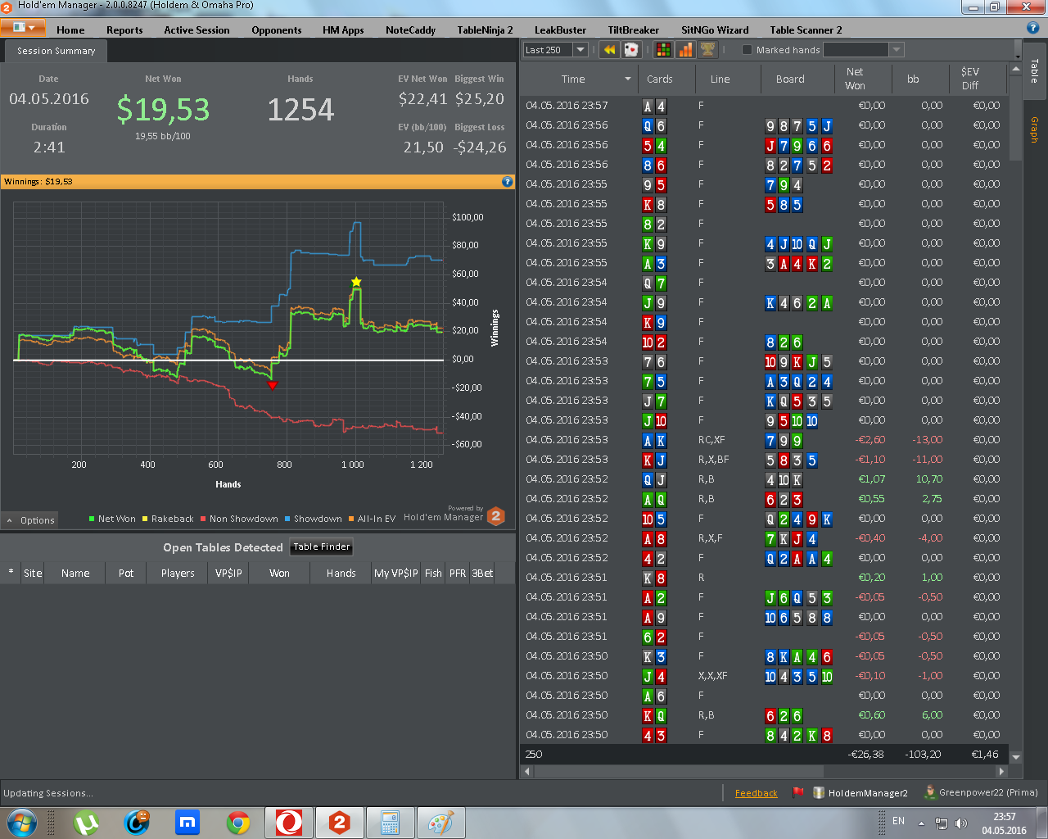Expand the graph Options panel
Image resolution: width=1048 pixels, height=839 pixels.
[x=30, y=520]
